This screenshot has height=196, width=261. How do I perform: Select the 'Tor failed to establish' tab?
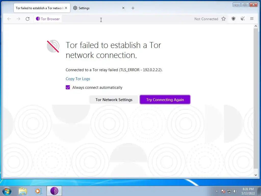(x=42, y=8)
